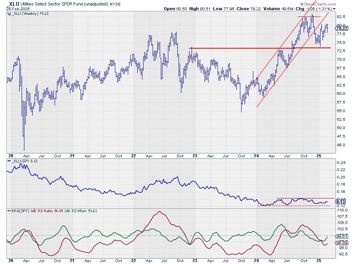The image size is (354, 264).
Task: Click the red line marker before RRG(SPY)
Action: (9, 211)
